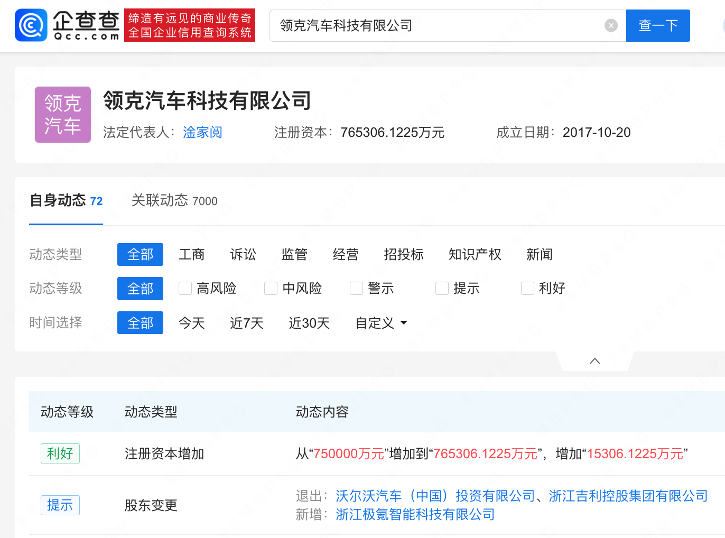Select 全部 in the 时间选择 filter

140,323
